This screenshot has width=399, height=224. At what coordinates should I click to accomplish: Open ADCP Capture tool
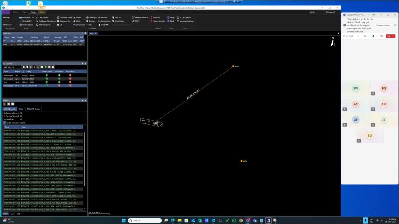(183, 17)
